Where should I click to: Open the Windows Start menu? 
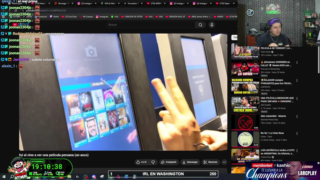pyautogui.click(x=4, y=177)
